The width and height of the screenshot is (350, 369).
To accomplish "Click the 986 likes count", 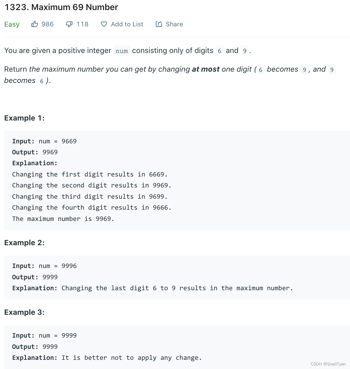I will coord(48,24).
